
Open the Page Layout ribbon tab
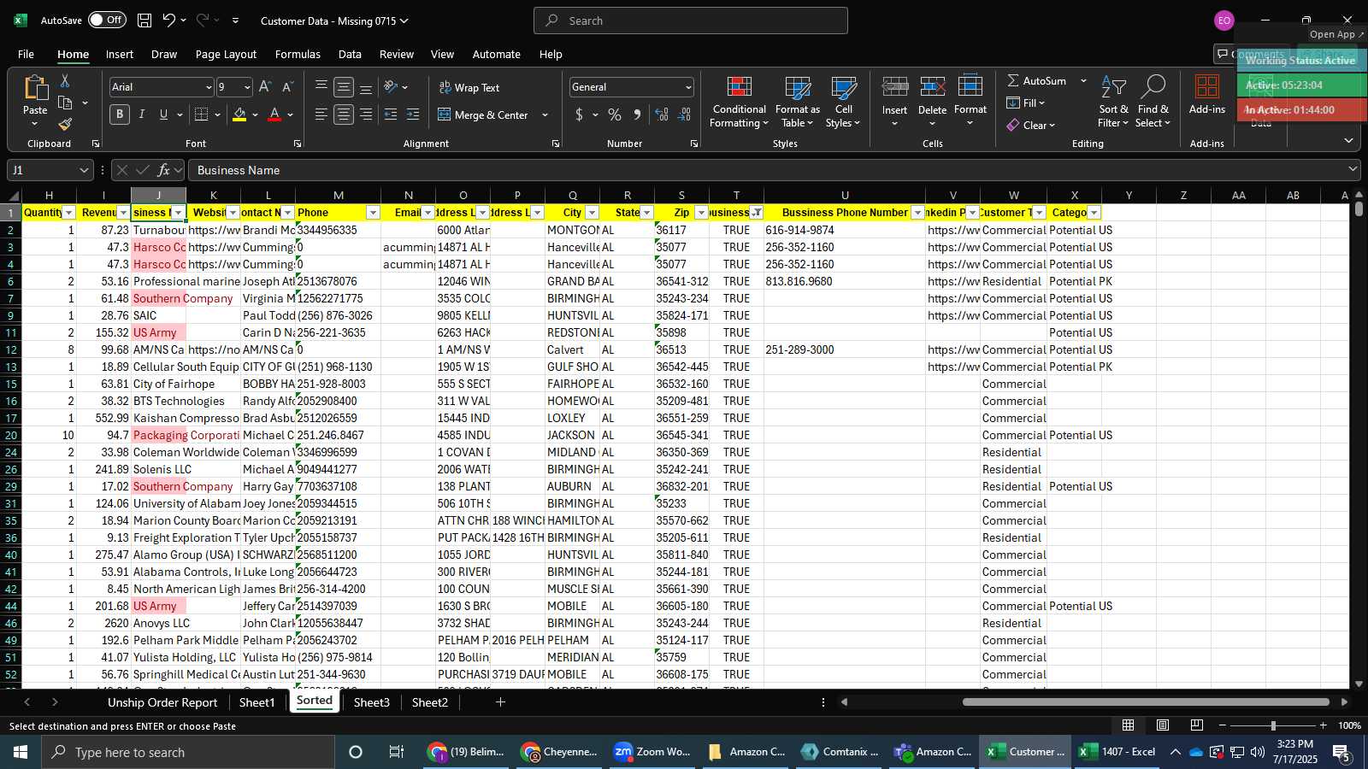pos(226,54)
